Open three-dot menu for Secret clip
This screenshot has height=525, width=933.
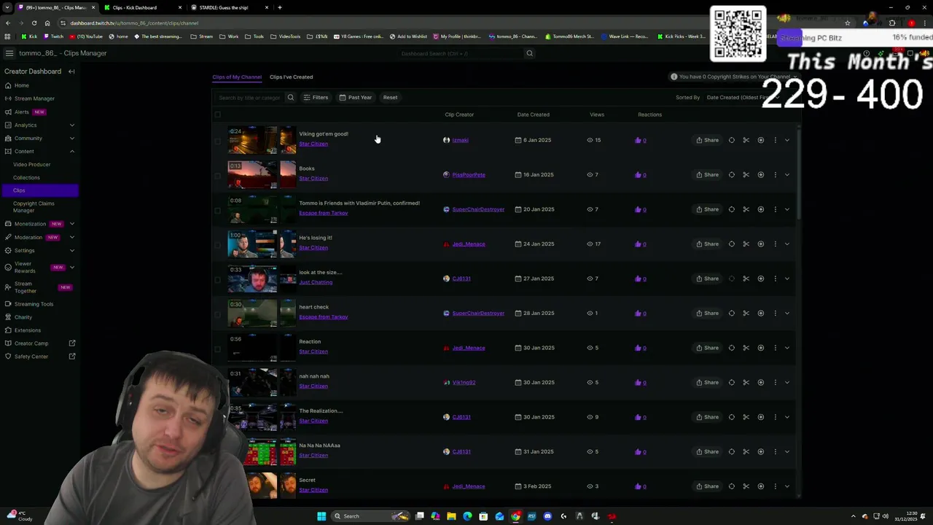pyautogui.click(x=775, y=486)
